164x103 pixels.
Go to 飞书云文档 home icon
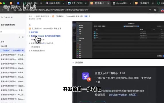click(x=2, y=17)
